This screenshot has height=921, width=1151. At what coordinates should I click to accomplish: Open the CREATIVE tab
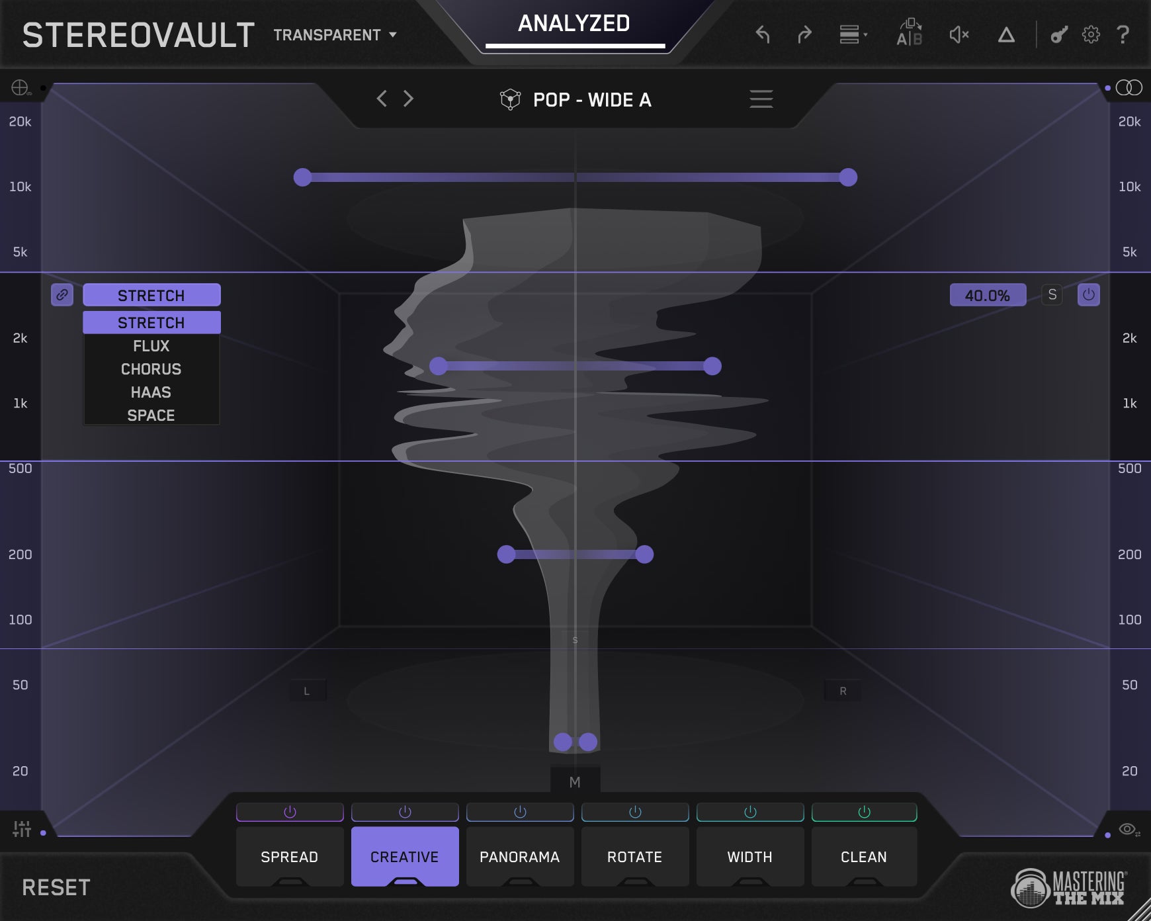point(405,857)
